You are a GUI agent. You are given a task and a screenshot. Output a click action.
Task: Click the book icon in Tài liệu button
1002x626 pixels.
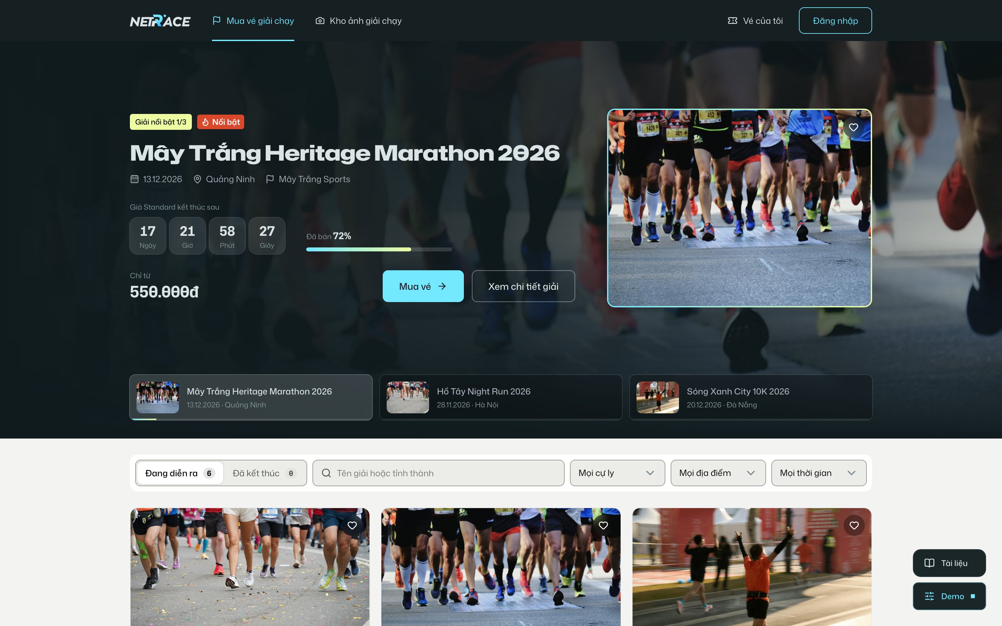coord(929,563)
